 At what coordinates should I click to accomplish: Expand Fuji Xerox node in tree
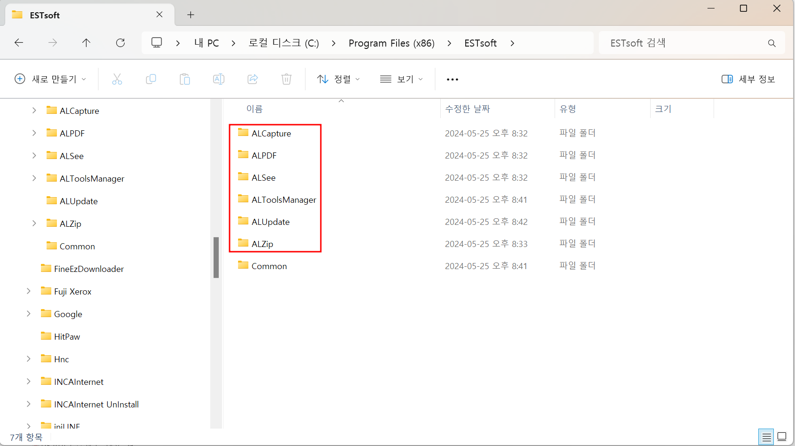pyautogui.click(x=28, y=291)
